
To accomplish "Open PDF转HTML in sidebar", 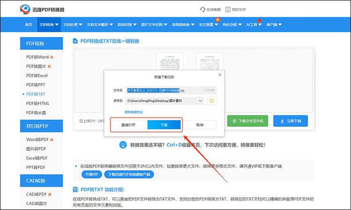I will [37, 103].
